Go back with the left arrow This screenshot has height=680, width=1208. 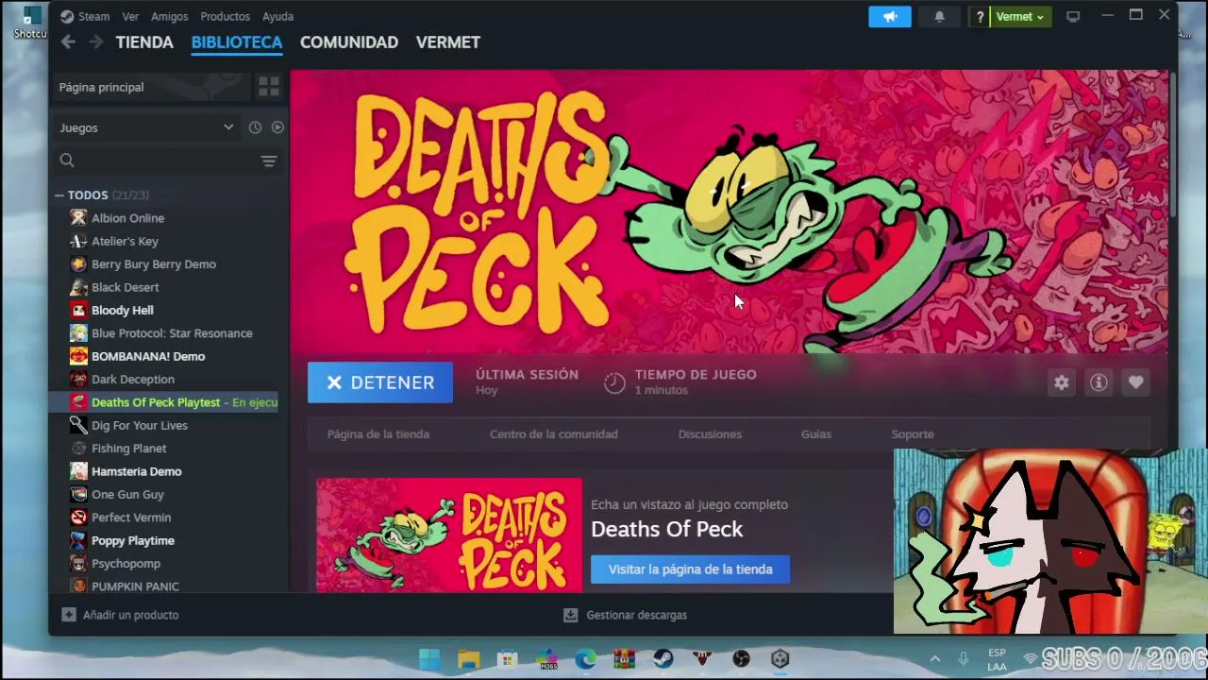tap(68, 42)
